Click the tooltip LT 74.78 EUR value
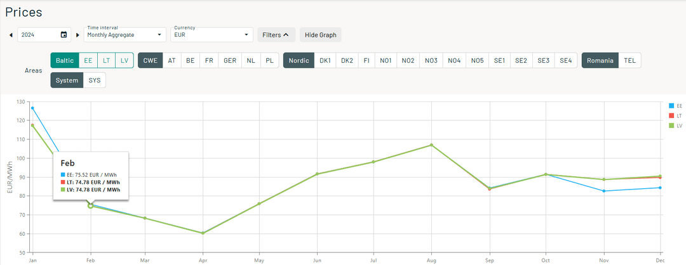The image size is (686, 265). coord(92,182)
